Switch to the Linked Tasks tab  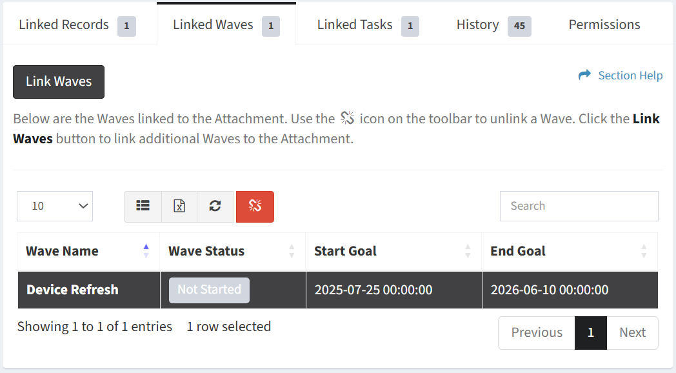[x=368, y=25]
